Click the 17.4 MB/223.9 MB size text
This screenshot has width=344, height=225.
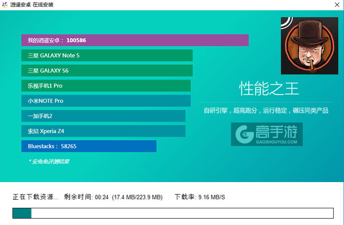137,197
